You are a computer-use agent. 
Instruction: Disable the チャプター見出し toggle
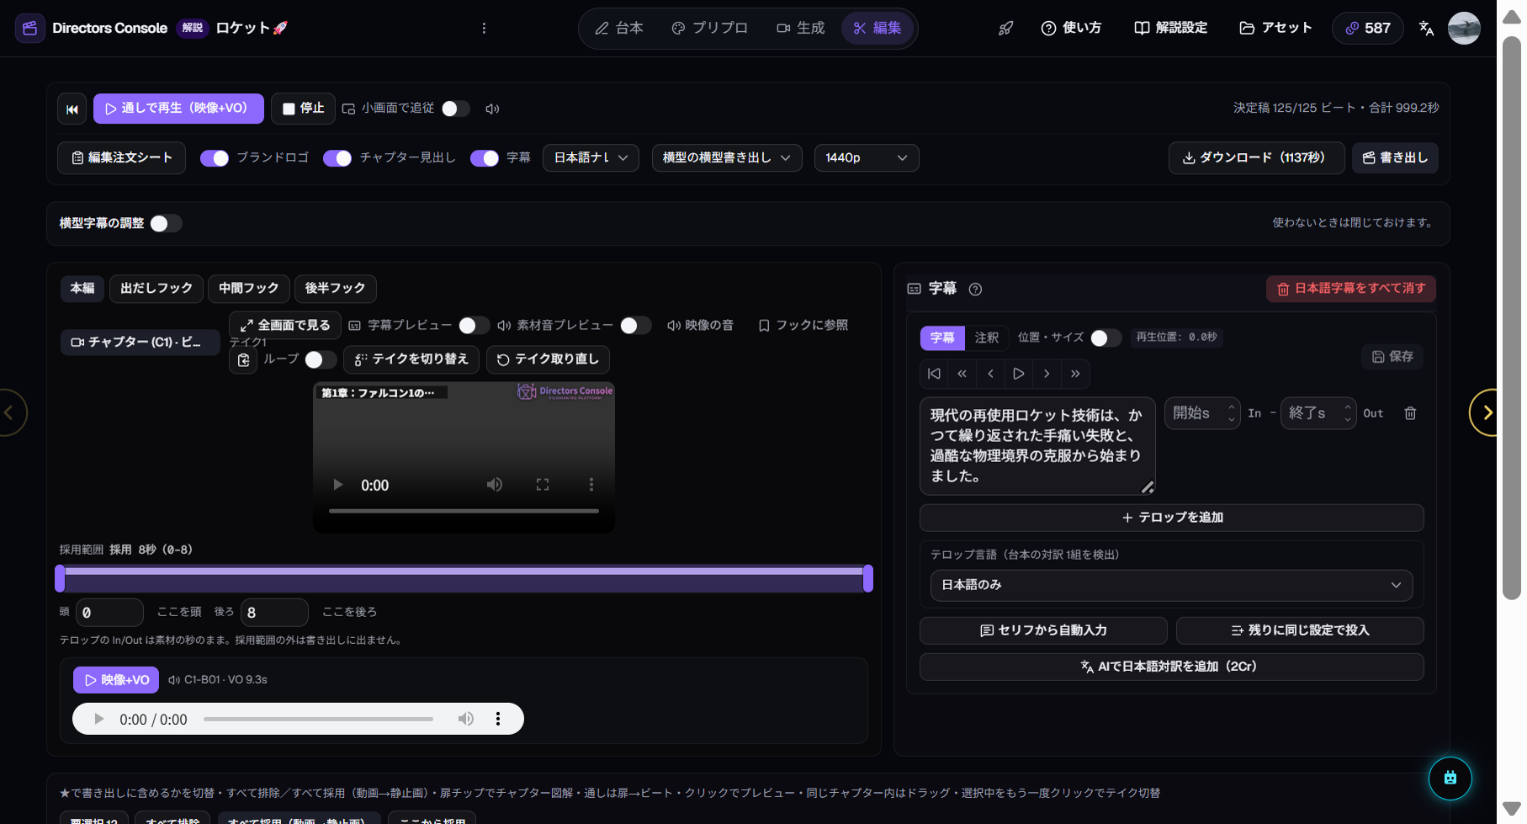337,158
